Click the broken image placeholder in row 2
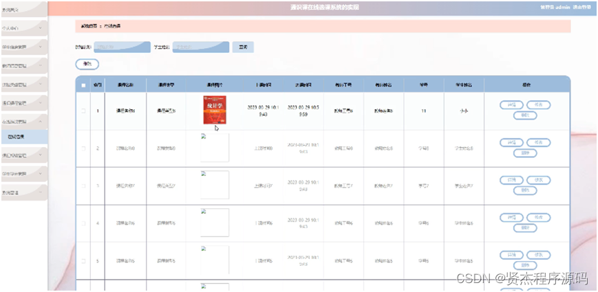Screen dimensions: 598x292 [x=215, y=148]
